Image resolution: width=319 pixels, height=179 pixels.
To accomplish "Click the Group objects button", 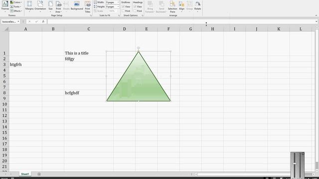I will point(189,6).
